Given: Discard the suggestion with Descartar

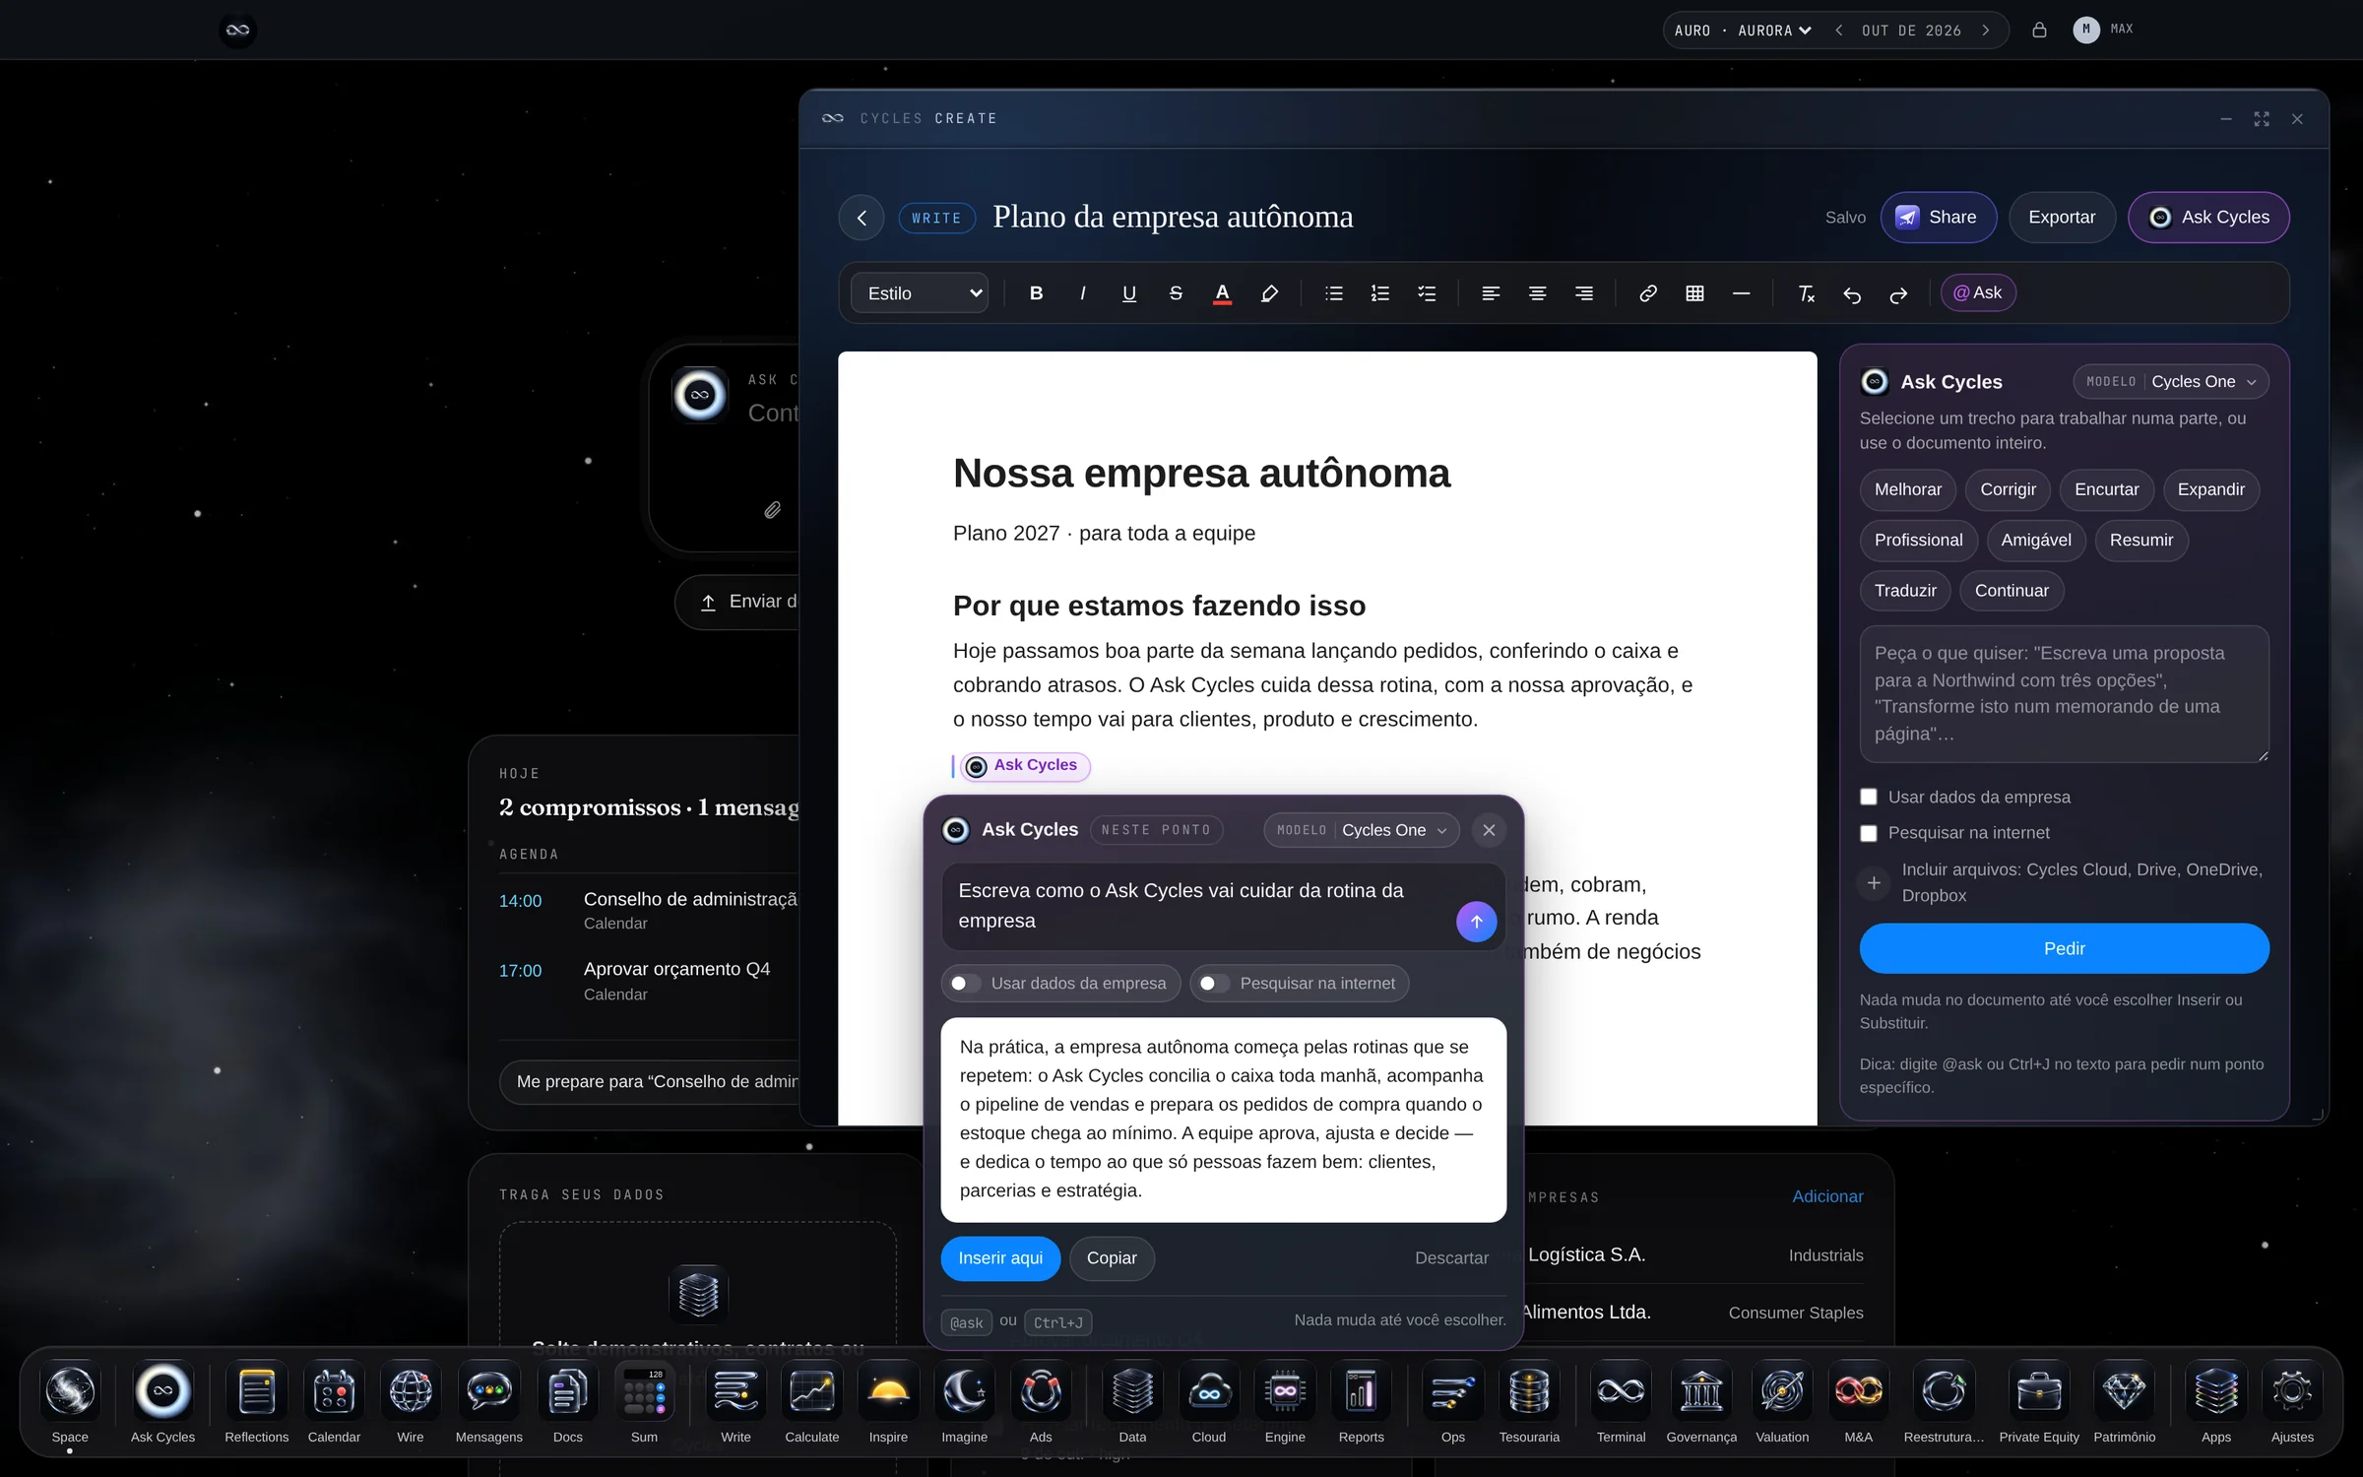Looking at the screenshot, I should tap(1451, 1258).
